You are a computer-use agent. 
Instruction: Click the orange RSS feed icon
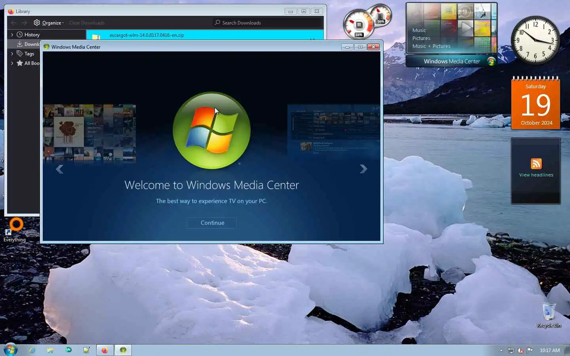536,164
